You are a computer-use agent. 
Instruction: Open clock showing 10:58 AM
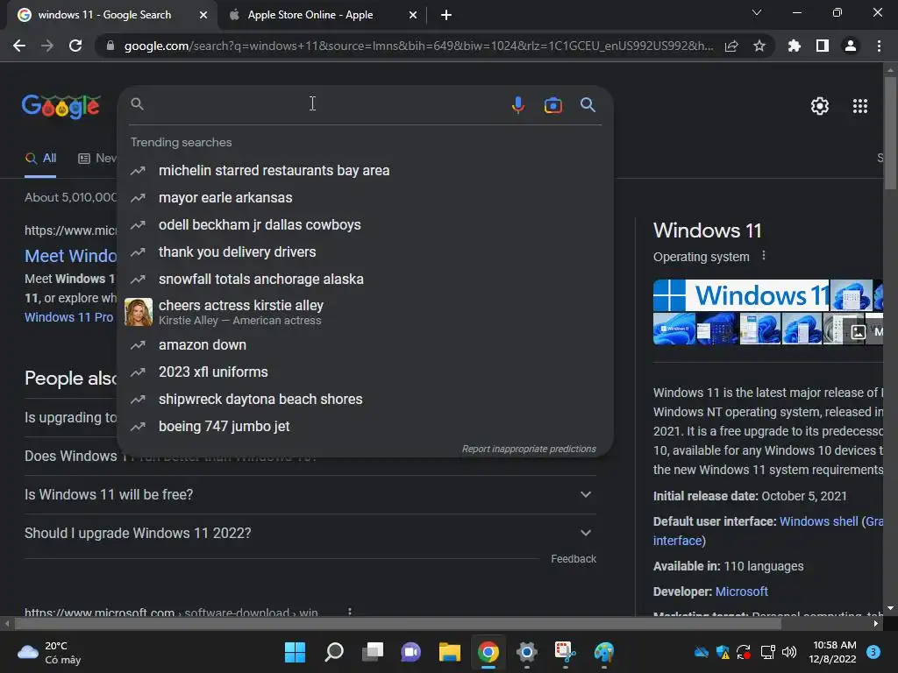click(833, 652)
